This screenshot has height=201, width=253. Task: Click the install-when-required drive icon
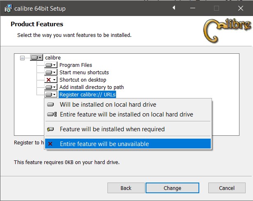click(x=50, y=129)
